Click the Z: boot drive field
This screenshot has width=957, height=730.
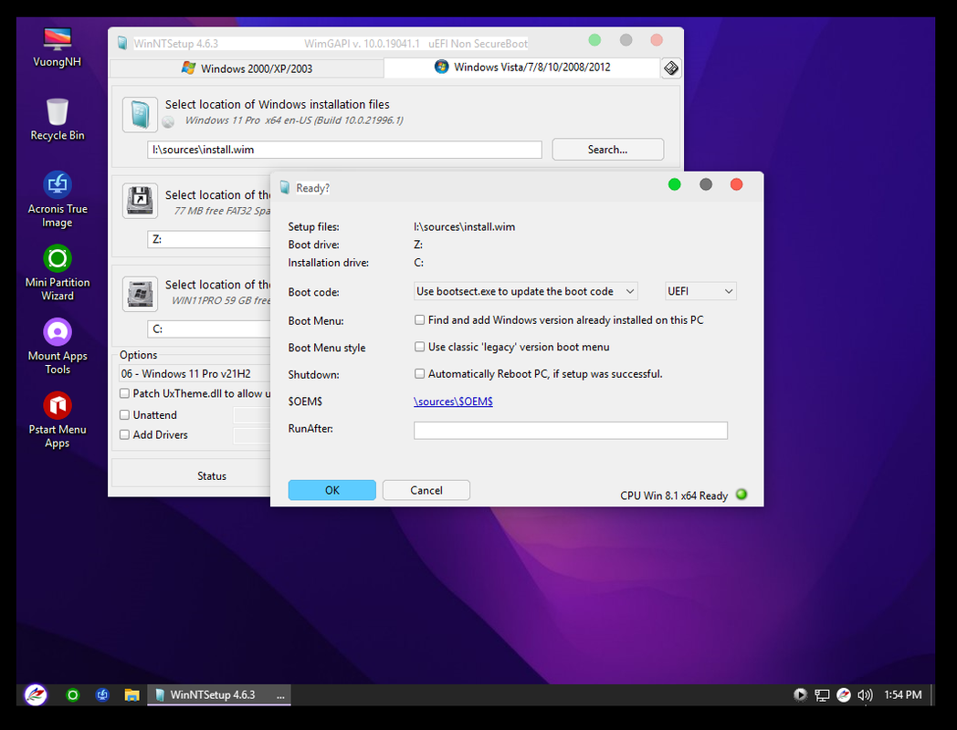click(x=209, y=239)
